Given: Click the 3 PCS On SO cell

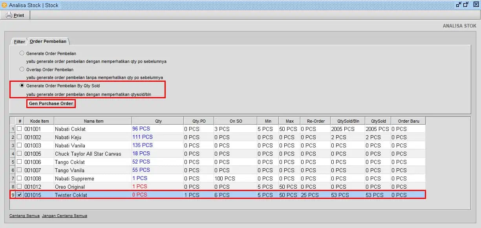Looking at the screenshot, I should 236,129.
